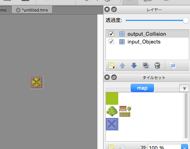
Task: Close the untitled.tmx tab
Action: coord(18,10)
